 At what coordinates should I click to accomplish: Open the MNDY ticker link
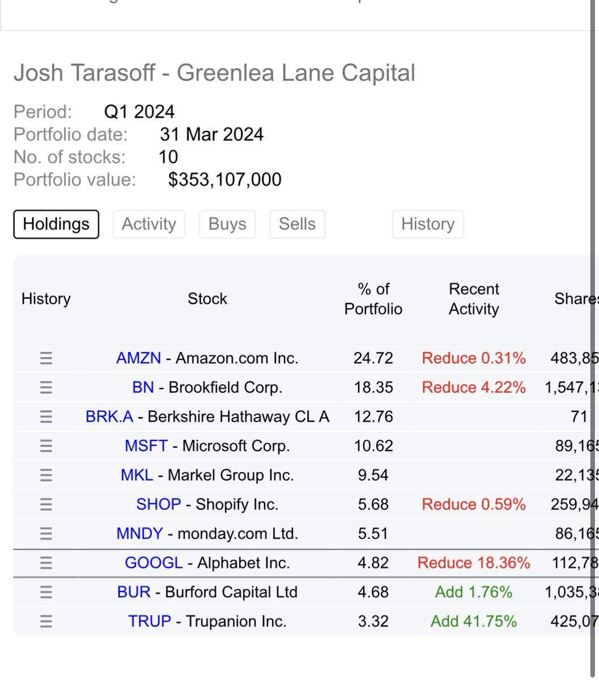pyautogui.click(x=140, y=534)
